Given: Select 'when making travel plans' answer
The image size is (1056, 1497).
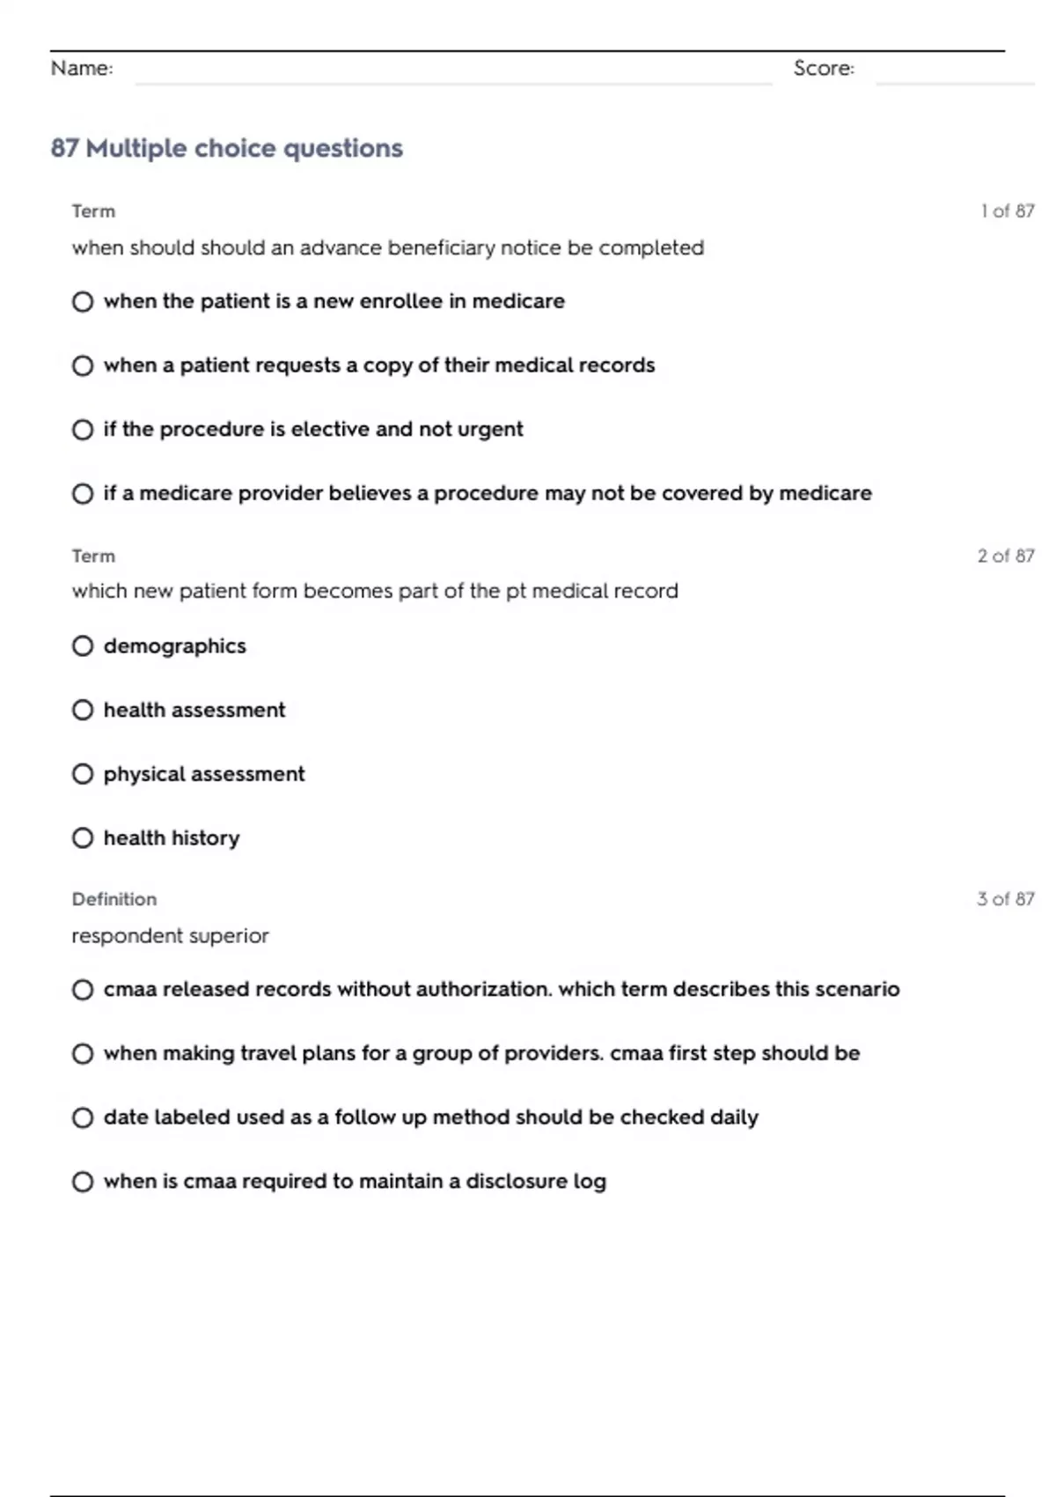Looking at the screenshot, I should 83,1054.
